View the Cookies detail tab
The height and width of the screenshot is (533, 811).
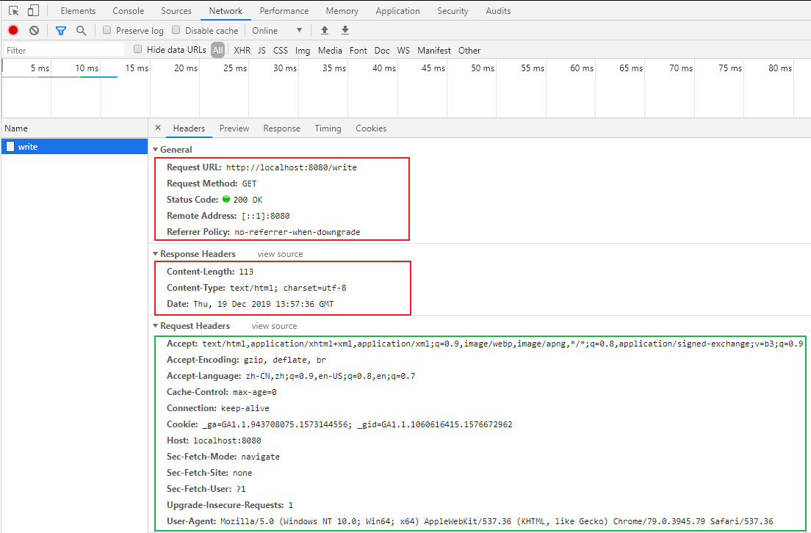(x=371, y=128)
